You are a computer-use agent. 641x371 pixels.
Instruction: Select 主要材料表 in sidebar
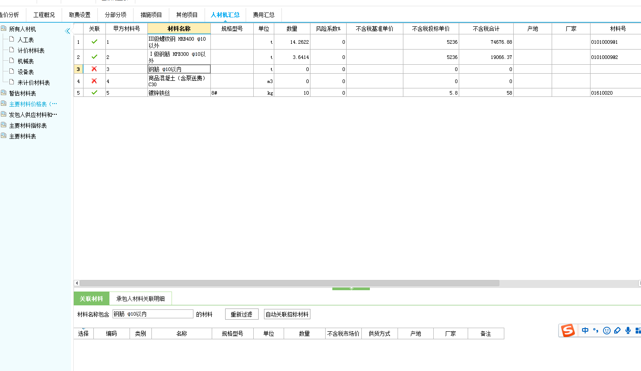pyautogui.click(x=22, y=136)
